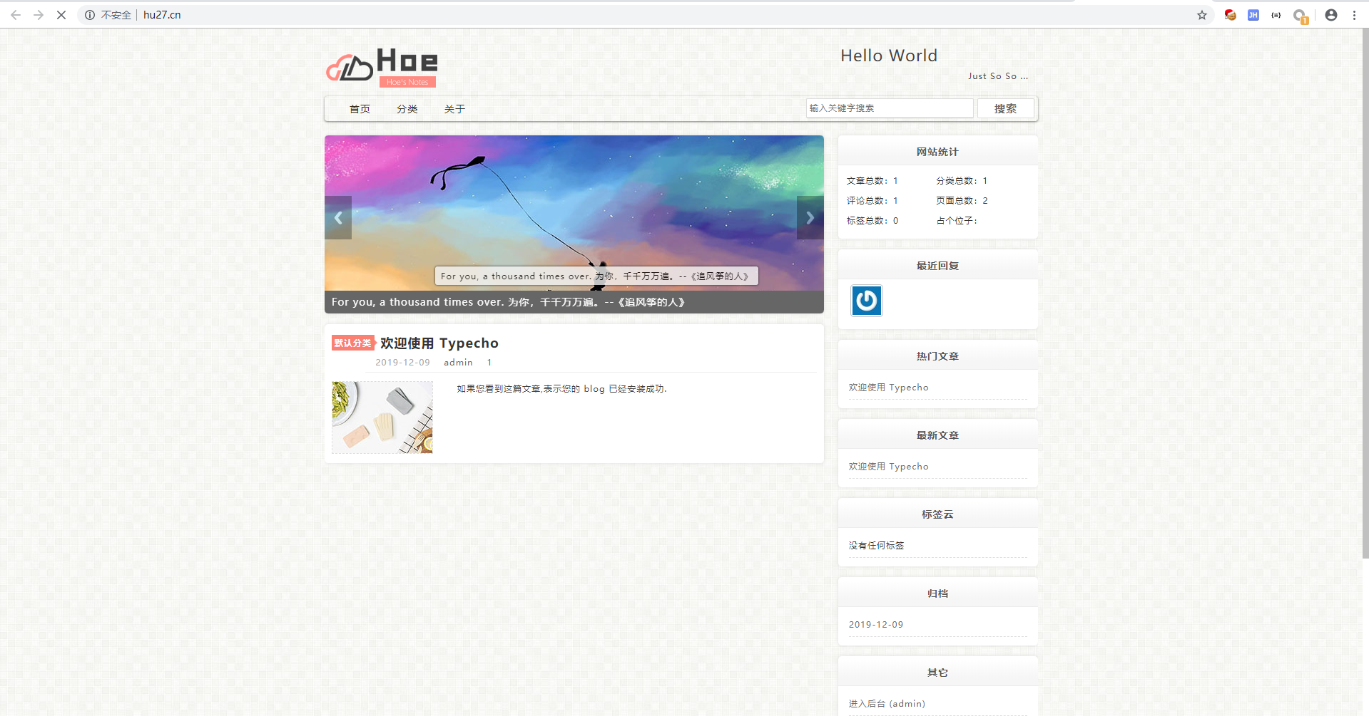Viewport: 1369px width, 716px height.
Task: View site security info icon
Action: pos(90,15)
